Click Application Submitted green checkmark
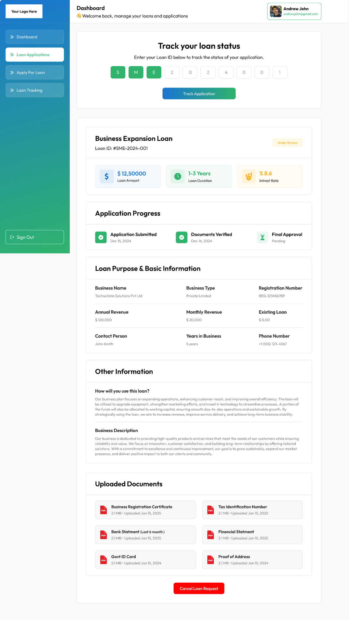 (101, 238)
